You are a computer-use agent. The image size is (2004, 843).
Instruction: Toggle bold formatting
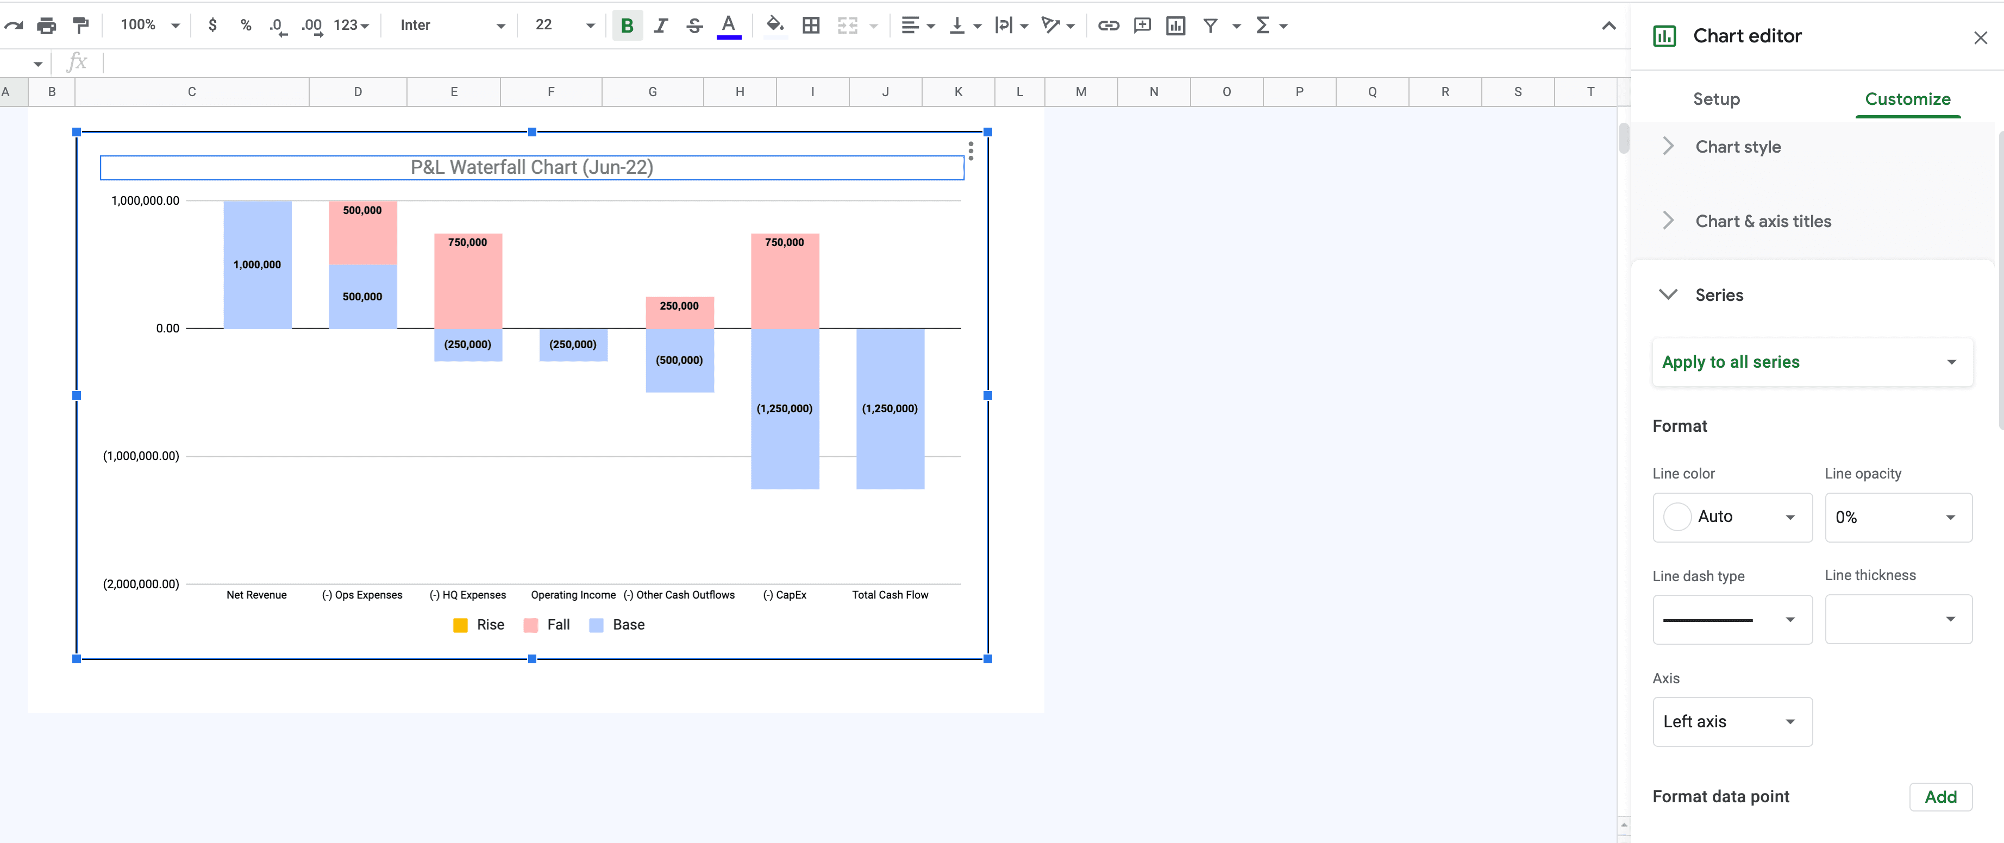click(x=627, y=26)
